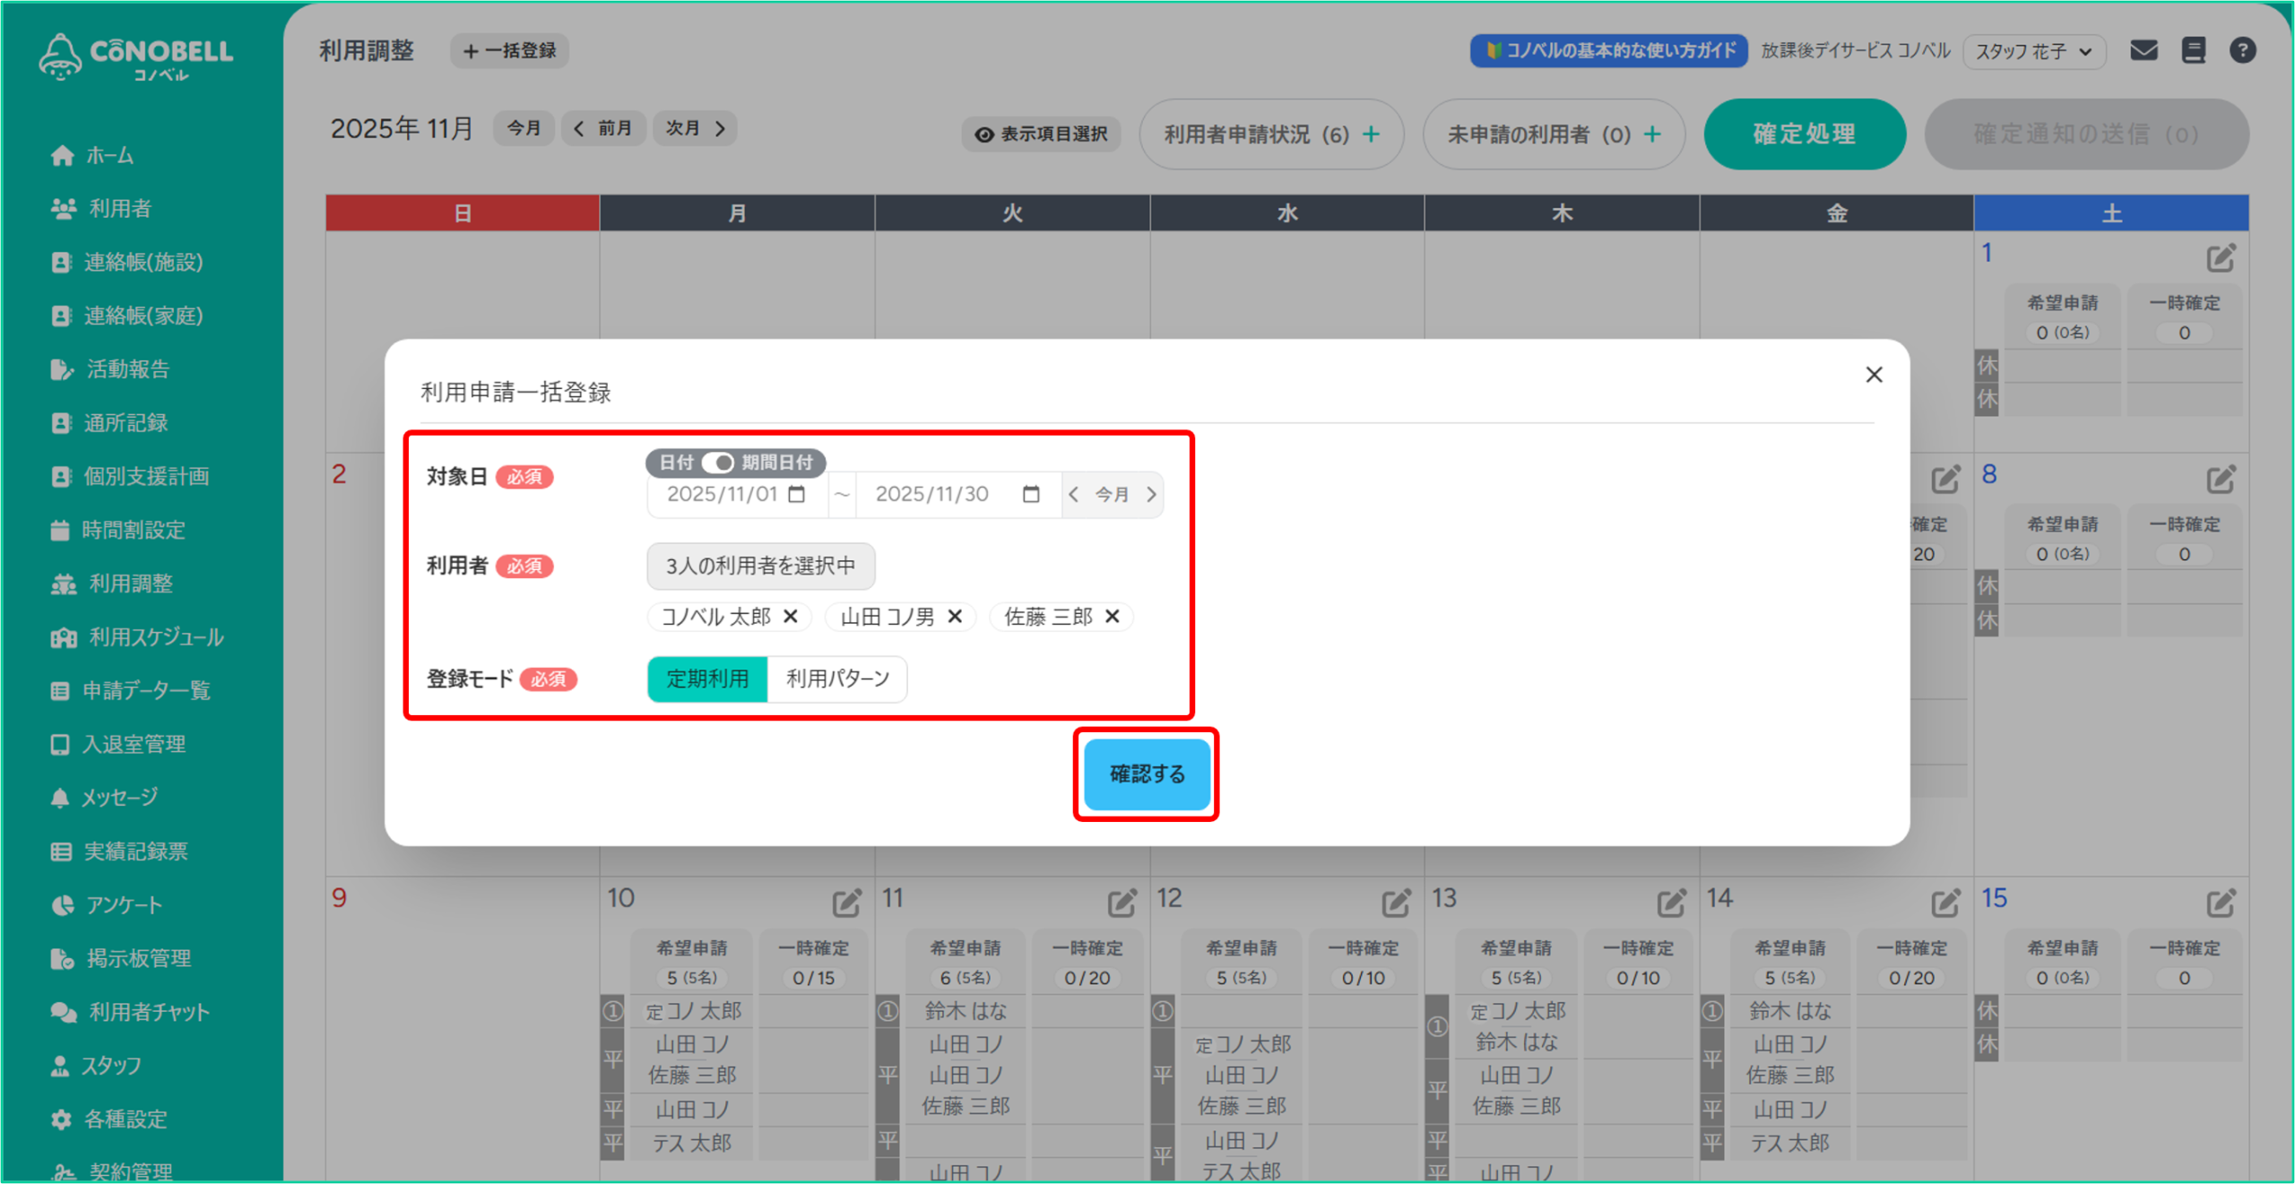This screenshot has height=1184, width=2295.
Task: Select 定期利用 registration mode
Action: [x=707, y=678]
